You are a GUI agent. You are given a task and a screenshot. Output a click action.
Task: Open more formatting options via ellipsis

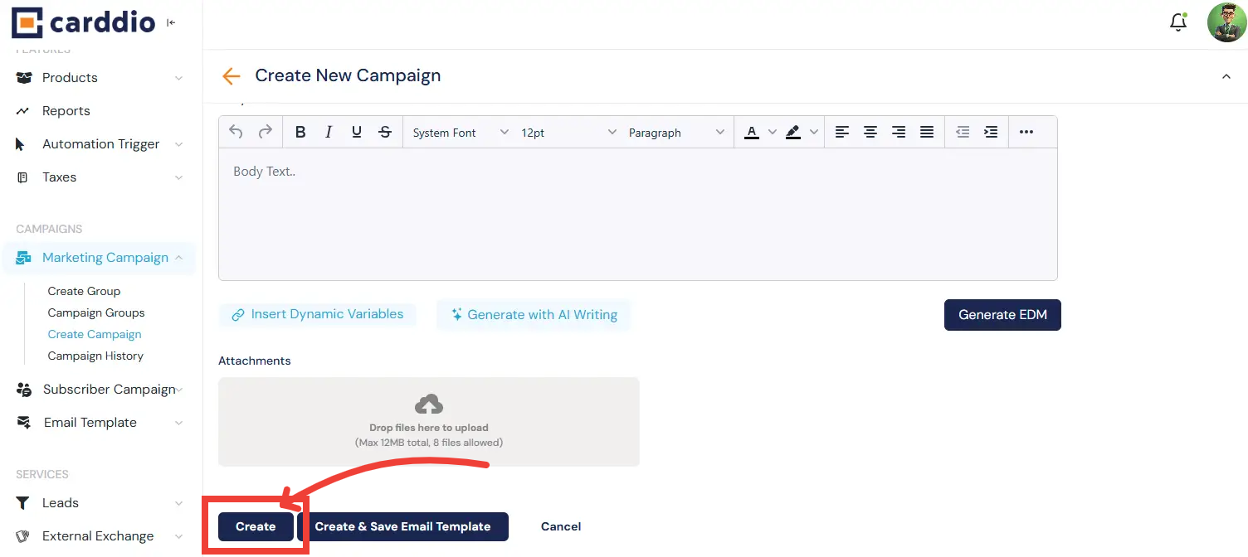click(1026, 131)
